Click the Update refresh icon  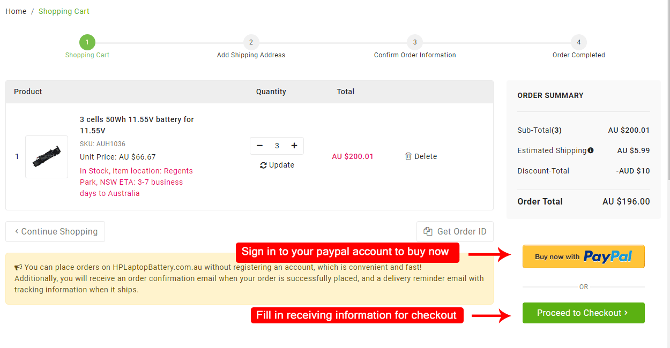pyautogui.click(x=263, y=165)
